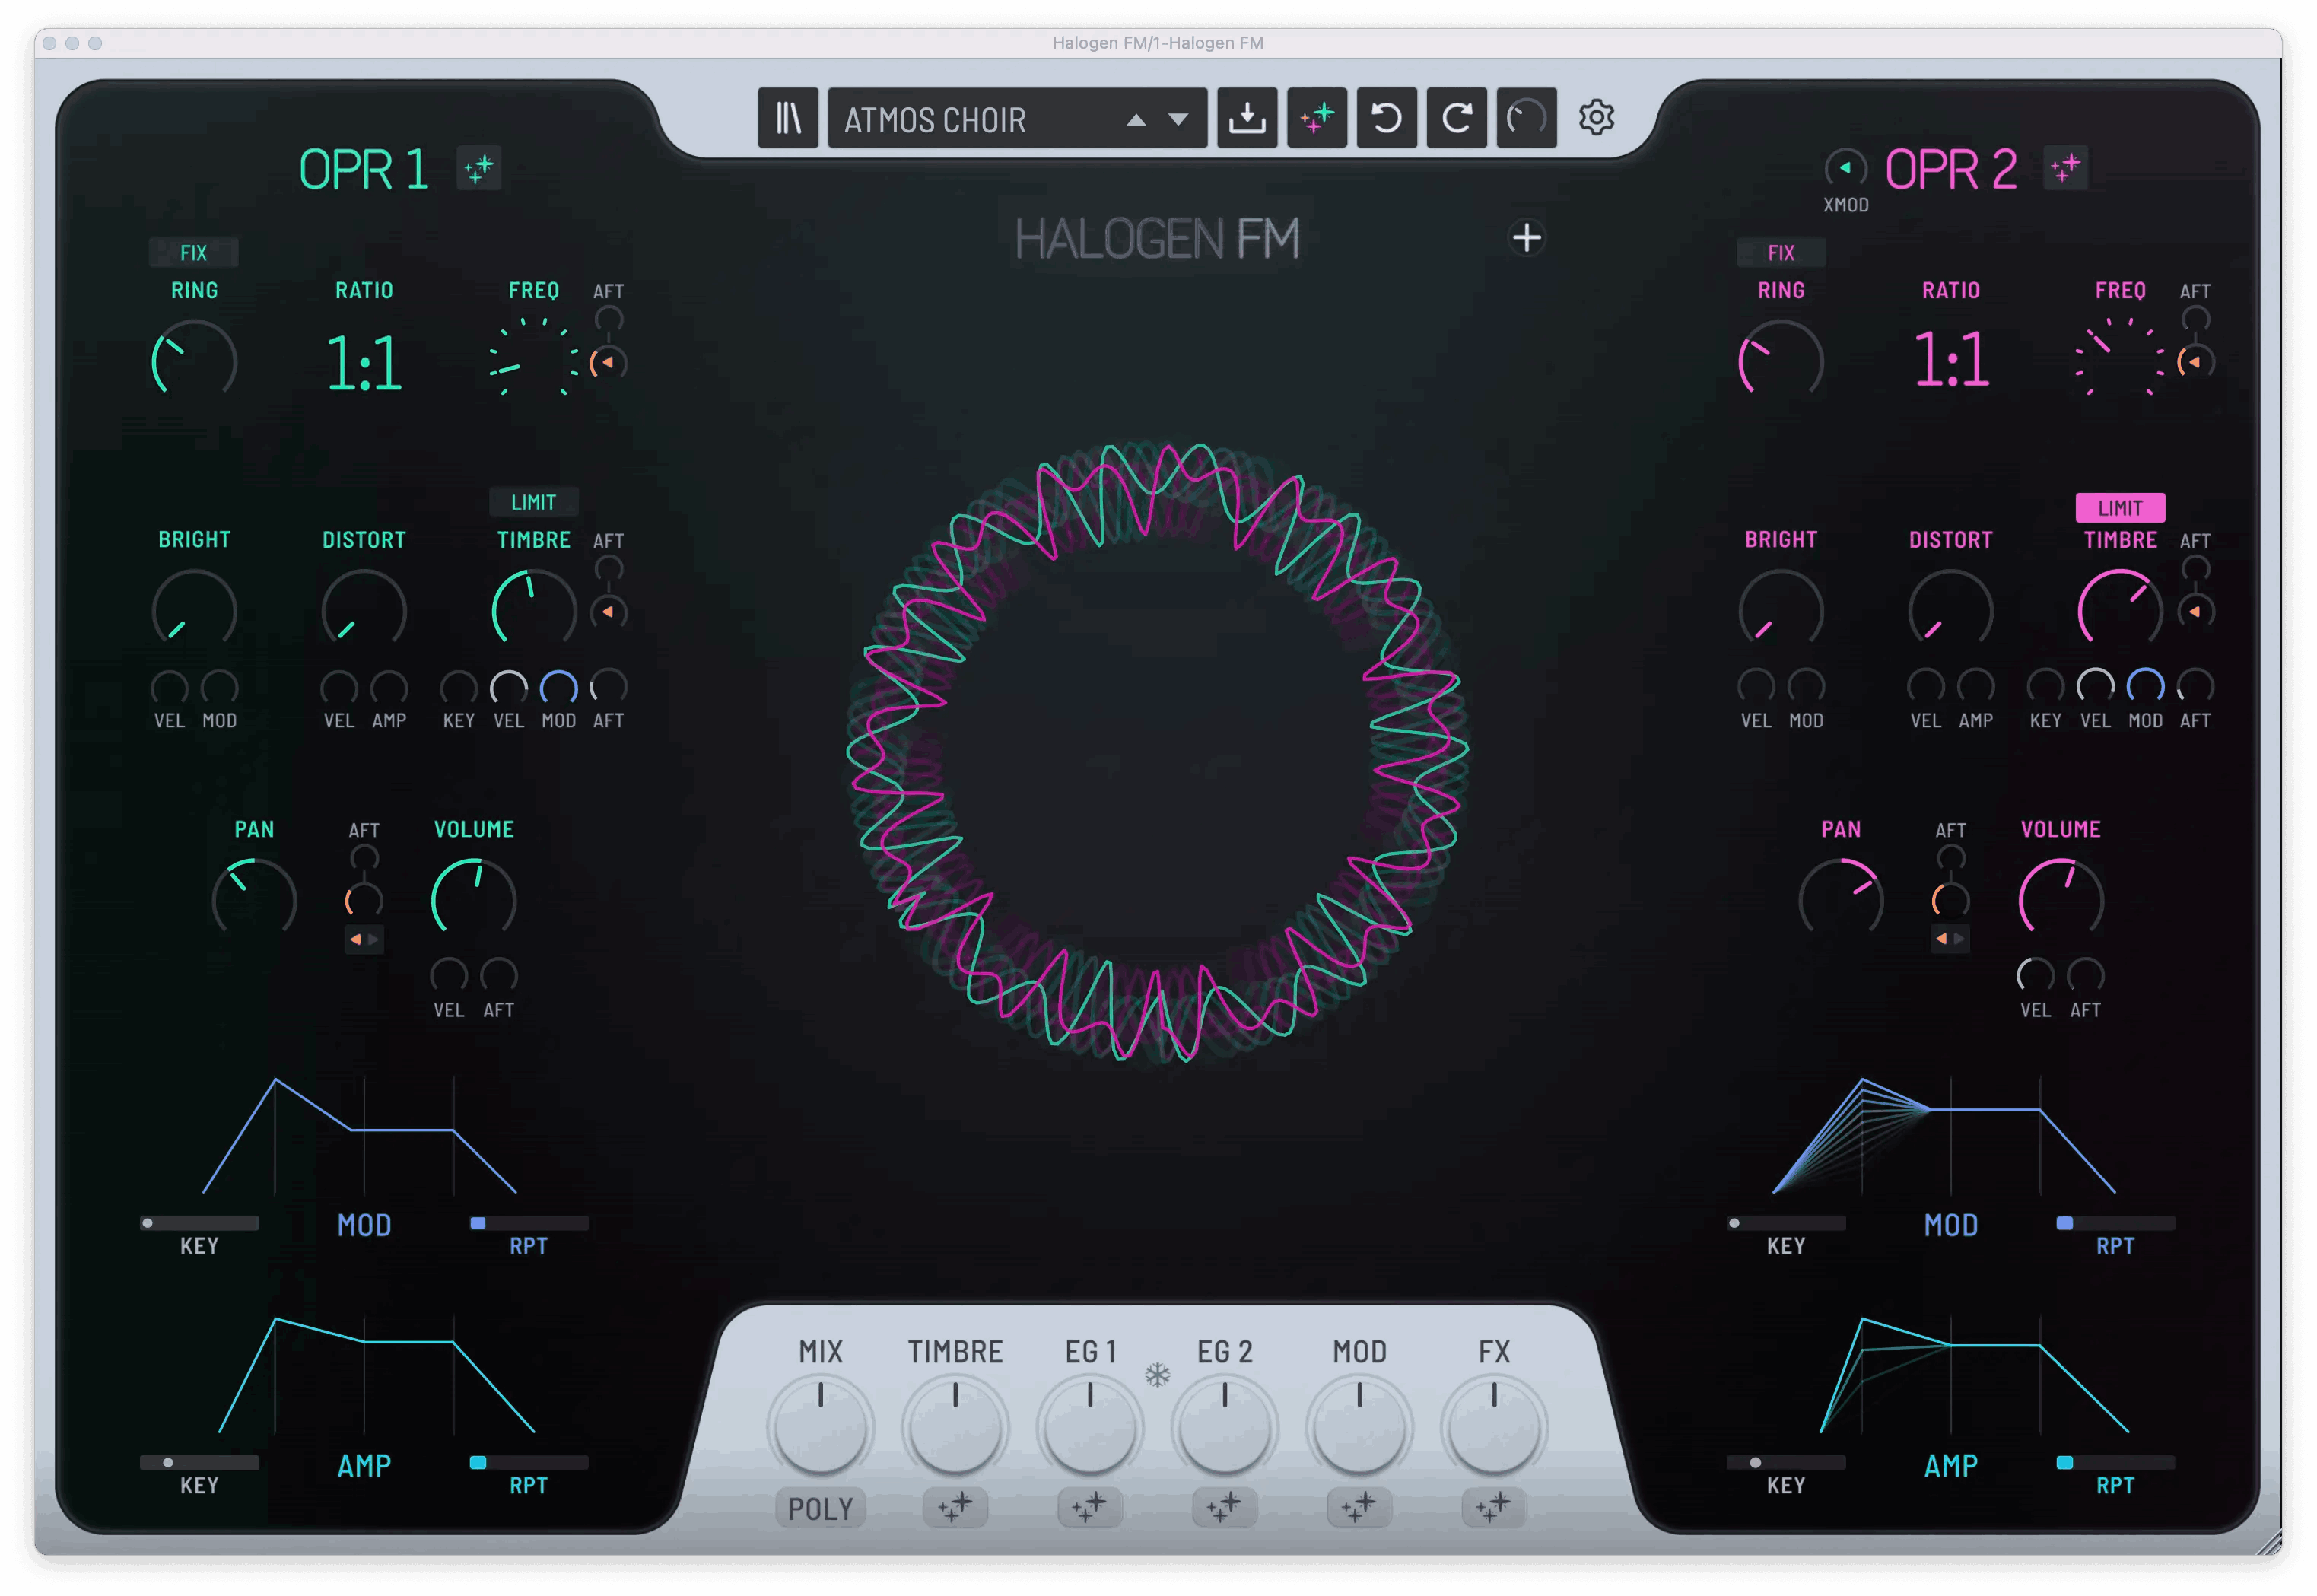Click the OPR 1 TIMBRE aftertouch direction arrow knob
This screenshot has width=2317, height=1596.
click(x=608, y=611)
